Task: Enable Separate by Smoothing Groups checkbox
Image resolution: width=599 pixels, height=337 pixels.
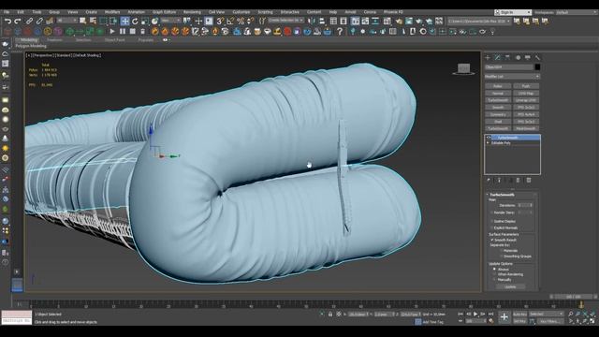Action: tap(502, 256)
